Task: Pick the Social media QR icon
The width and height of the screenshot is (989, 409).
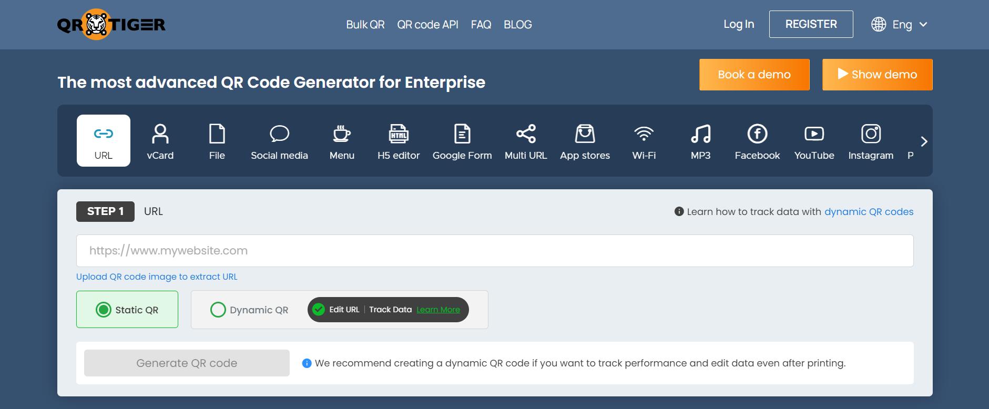Action: pyautogui.click(x=279, y=135)
